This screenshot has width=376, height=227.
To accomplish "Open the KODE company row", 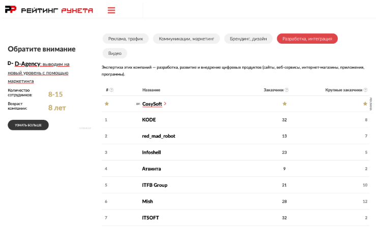I will click(236, 120).
